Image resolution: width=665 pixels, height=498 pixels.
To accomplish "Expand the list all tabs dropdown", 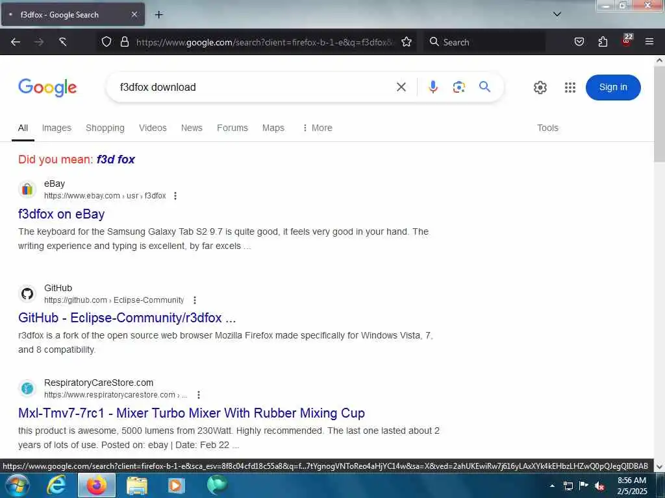I will [x=557, y=14].
